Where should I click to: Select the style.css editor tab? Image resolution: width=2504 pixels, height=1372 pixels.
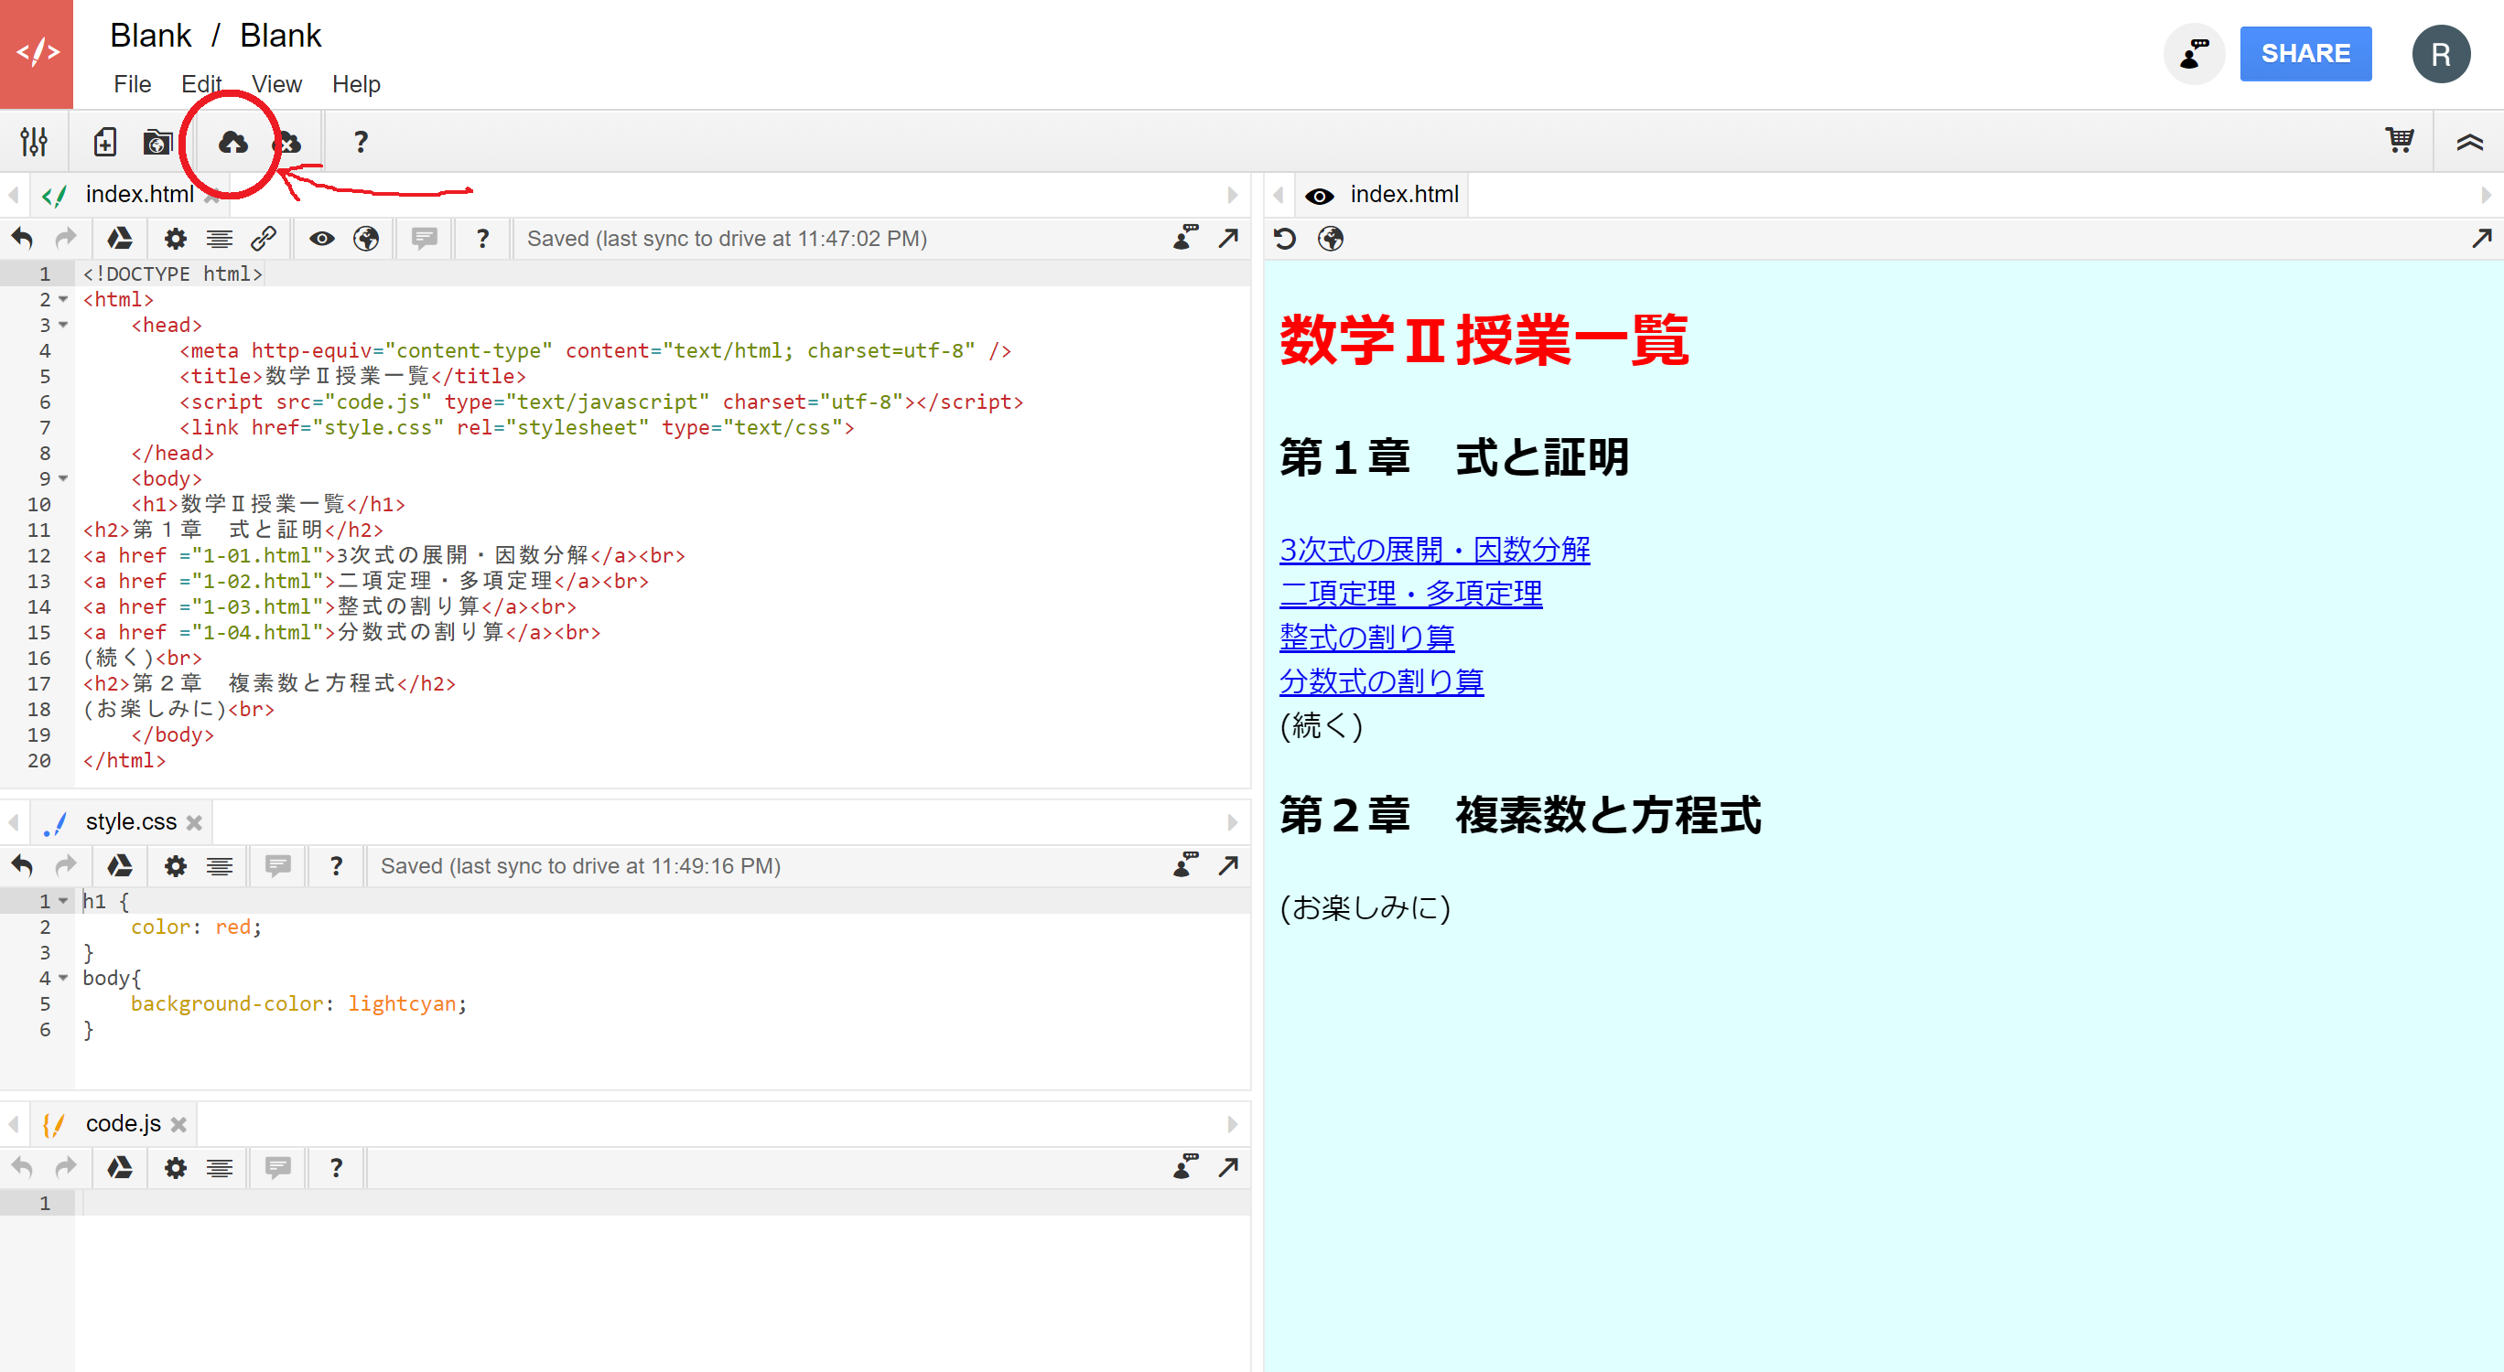[x=121, y=822]
